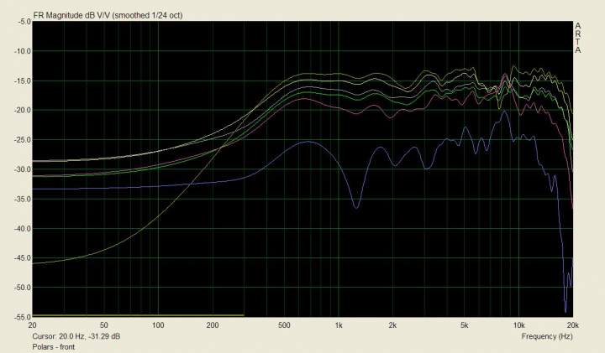Image resolution: width=605 pixels, height=353 pixels.
Task: Click the 500 frequency axis label
Action: [284, 324]
